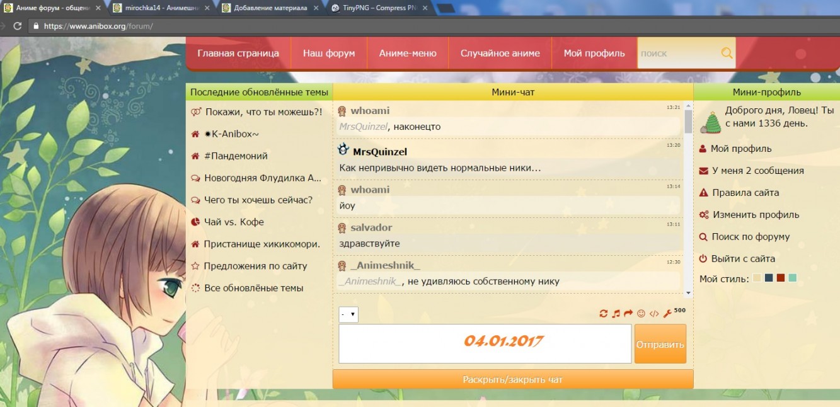Click MrsQuinzel's avatar icon in chat
The width and height of the screenshot is (840, 407).
[343, 150]
